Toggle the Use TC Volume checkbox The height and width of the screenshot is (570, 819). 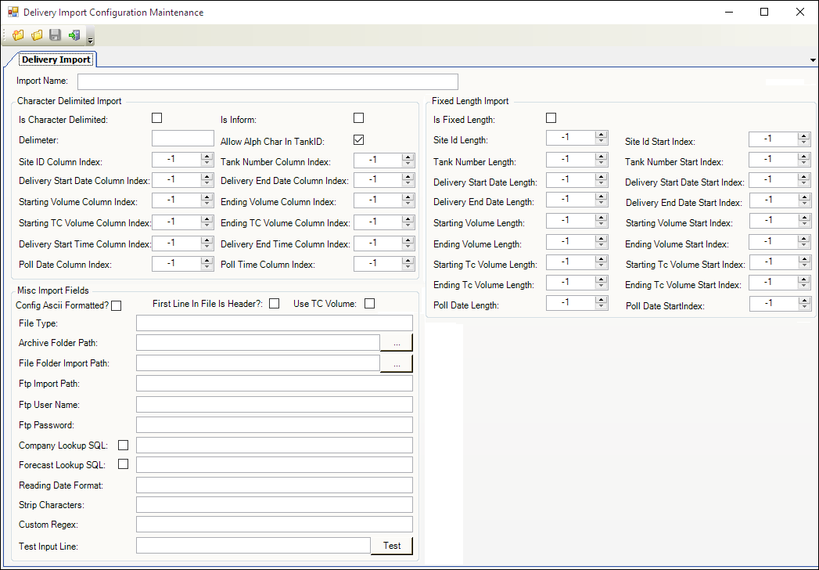pos(369,304)
